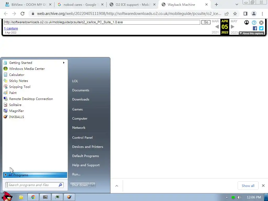The image size is (268, 201).
Task: Click the Wayback Machine URL input field
Action: (102, 22)
